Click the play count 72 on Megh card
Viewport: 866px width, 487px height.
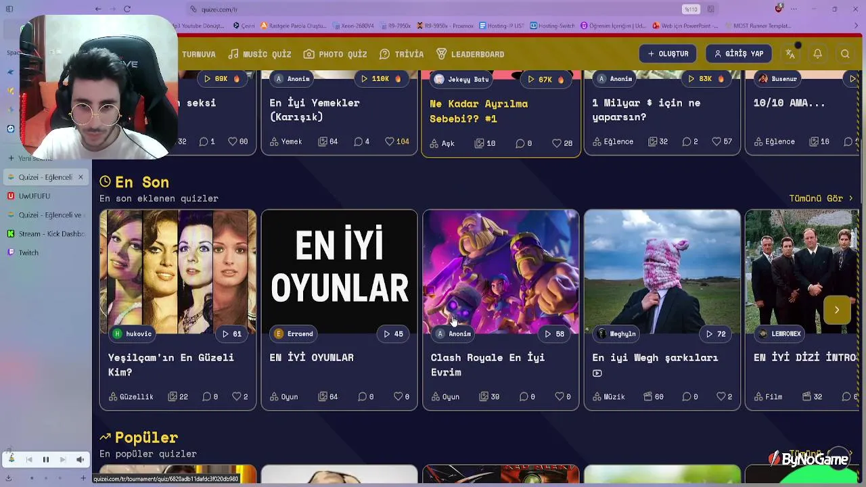[716, 333]
